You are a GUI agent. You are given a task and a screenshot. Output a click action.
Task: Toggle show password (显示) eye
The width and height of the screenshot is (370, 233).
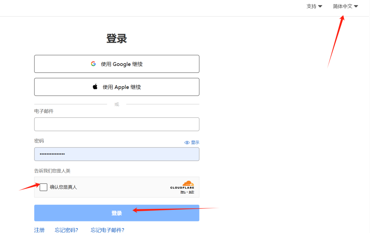click(192, 142)
